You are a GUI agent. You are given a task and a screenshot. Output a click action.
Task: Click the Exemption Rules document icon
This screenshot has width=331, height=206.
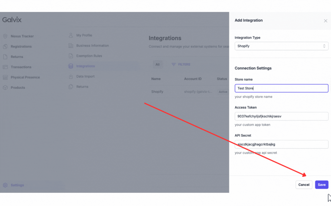coord(71,56)
